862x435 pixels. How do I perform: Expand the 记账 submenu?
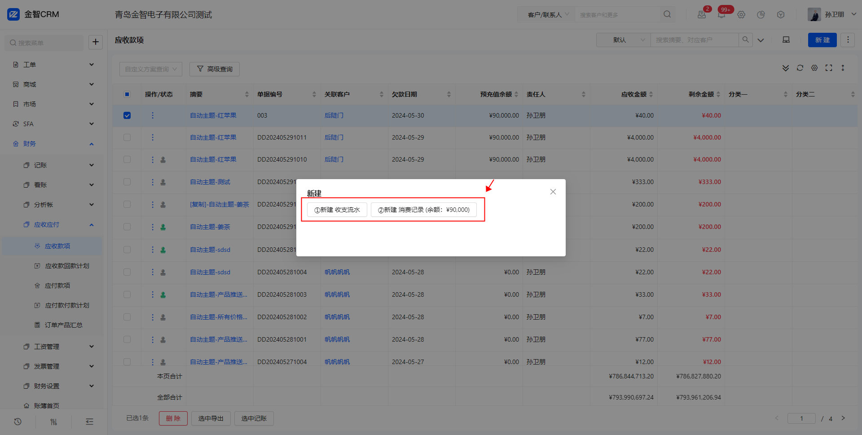[53, 165]
